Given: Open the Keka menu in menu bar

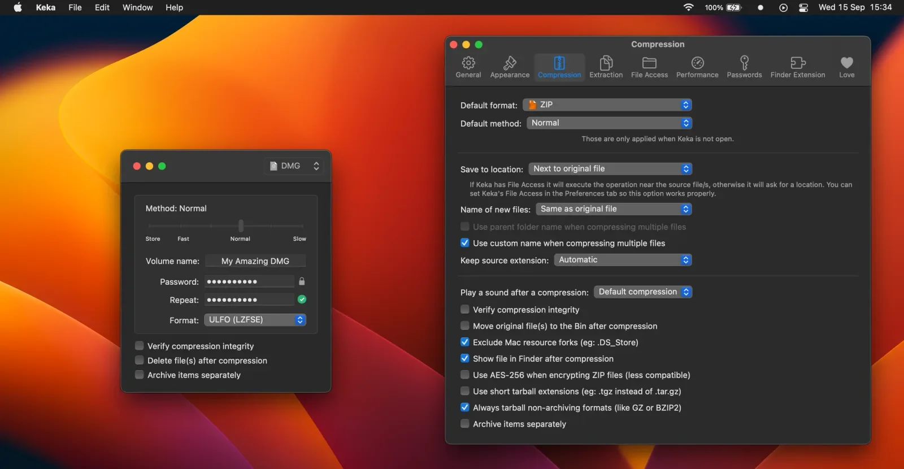Looking at the screenshot, I should pos(46,7).
